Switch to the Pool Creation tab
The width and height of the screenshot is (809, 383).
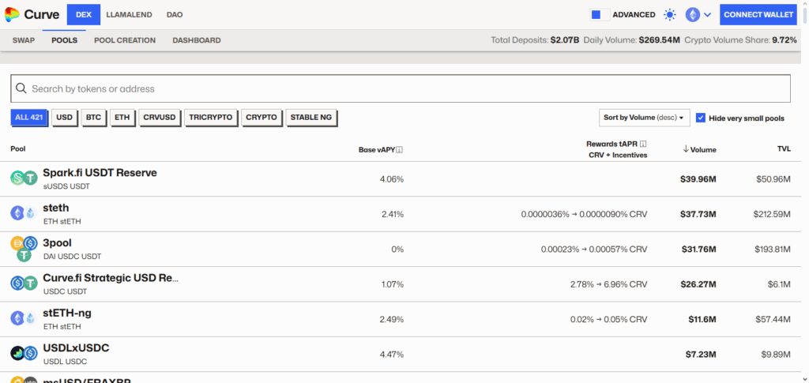[x=125, y=40]
